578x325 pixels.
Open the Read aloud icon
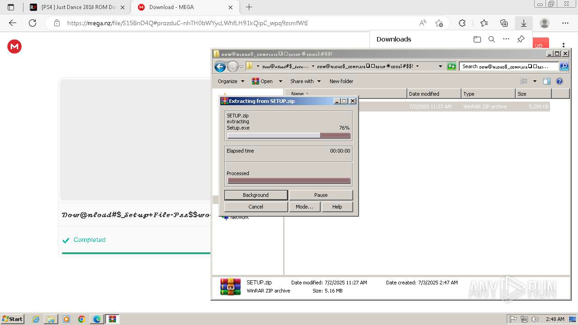pos(423,23)
